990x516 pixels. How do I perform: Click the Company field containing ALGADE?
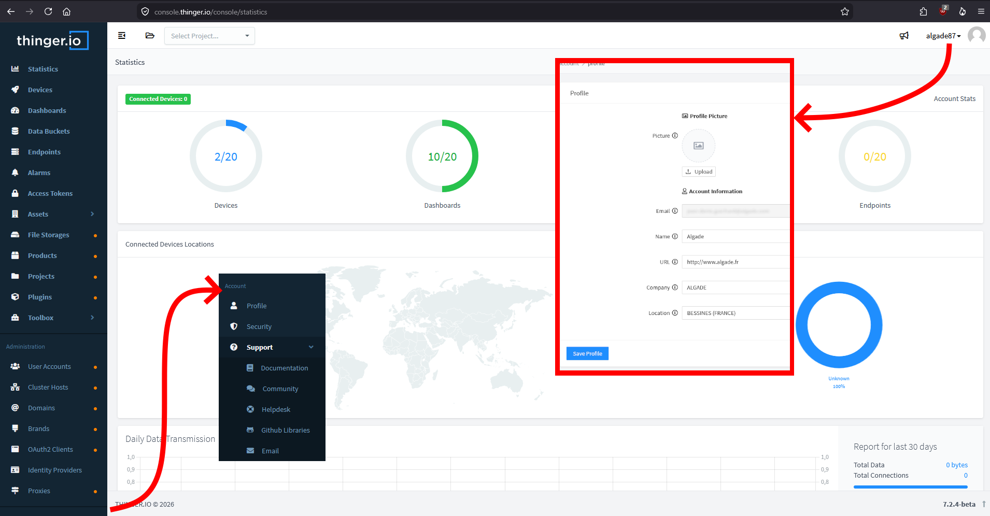click(736, 287)
